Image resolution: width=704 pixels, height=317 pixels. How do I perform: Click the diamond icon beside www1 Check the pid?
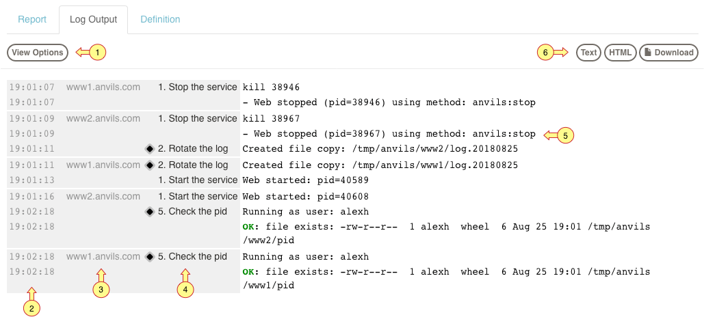tap(150, 257)
